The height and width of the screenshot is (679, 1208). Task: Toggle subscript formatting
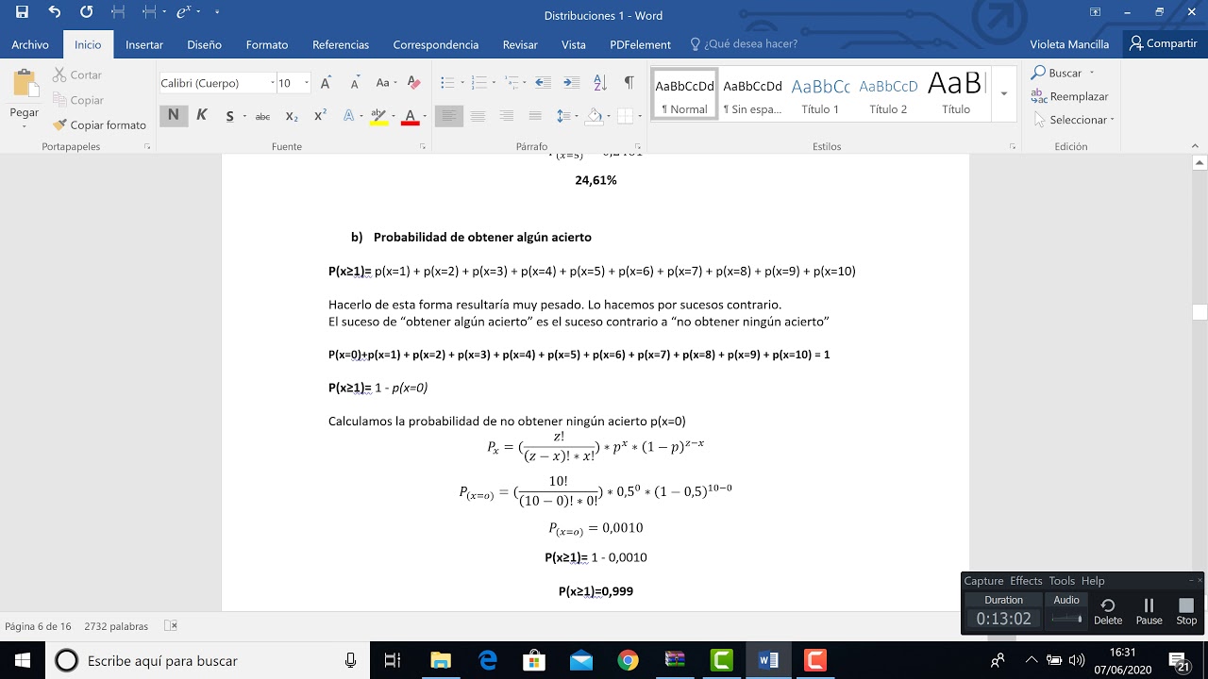click(292, 116)
